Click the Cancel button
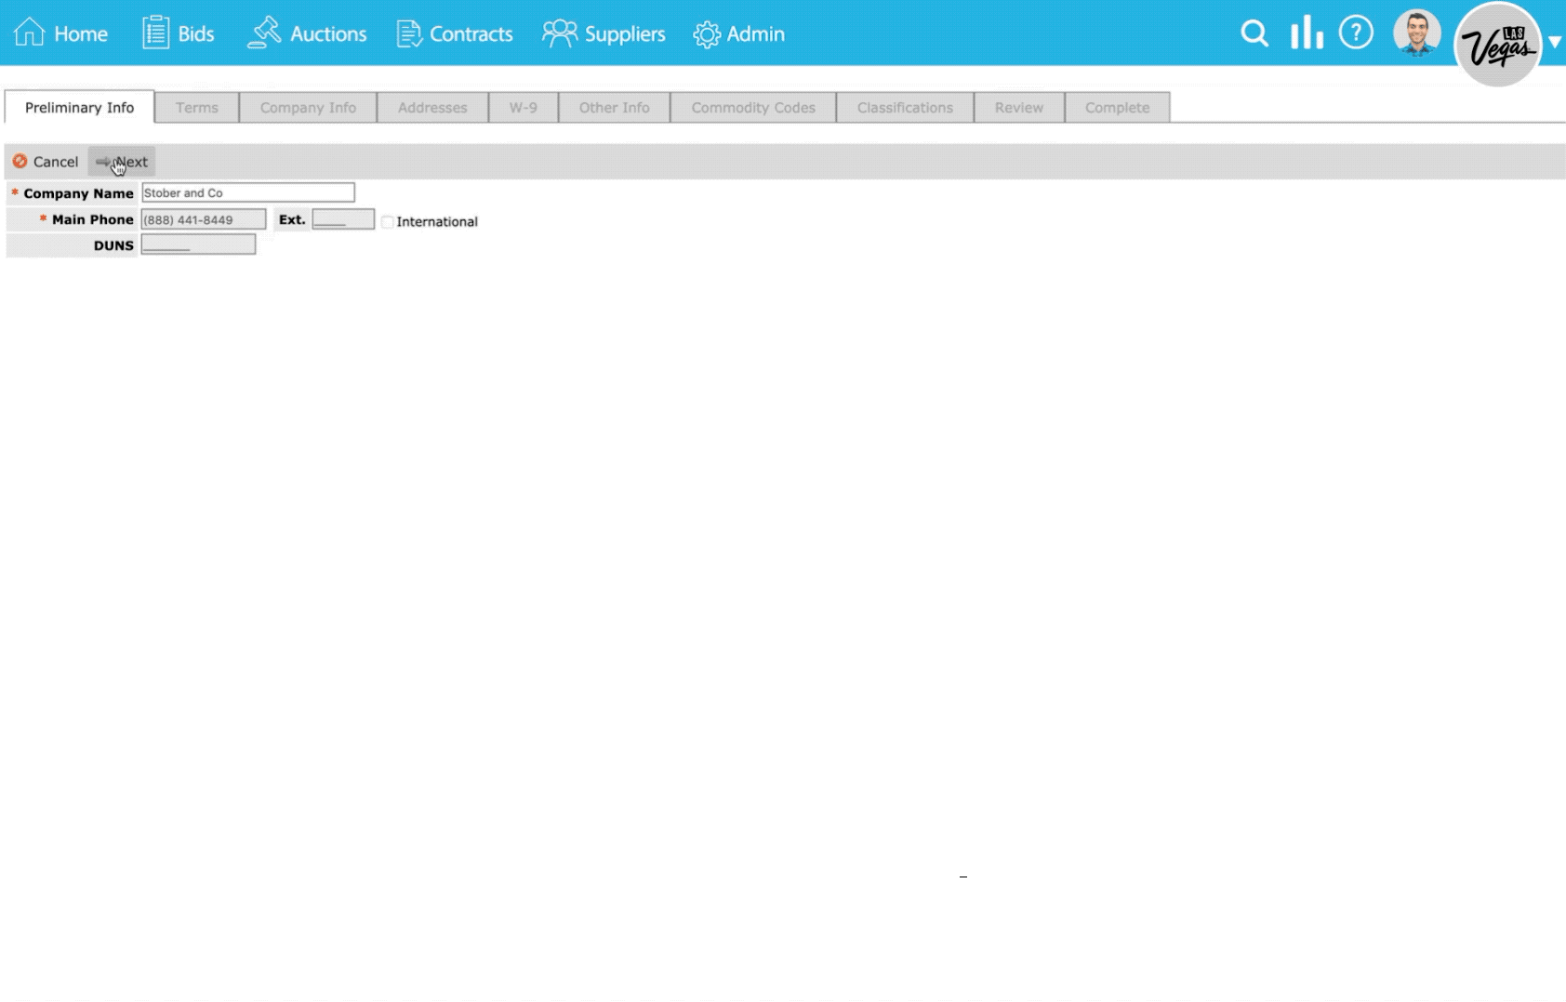The width and height of the screenshot is (1566, 1002). point(46,162)
